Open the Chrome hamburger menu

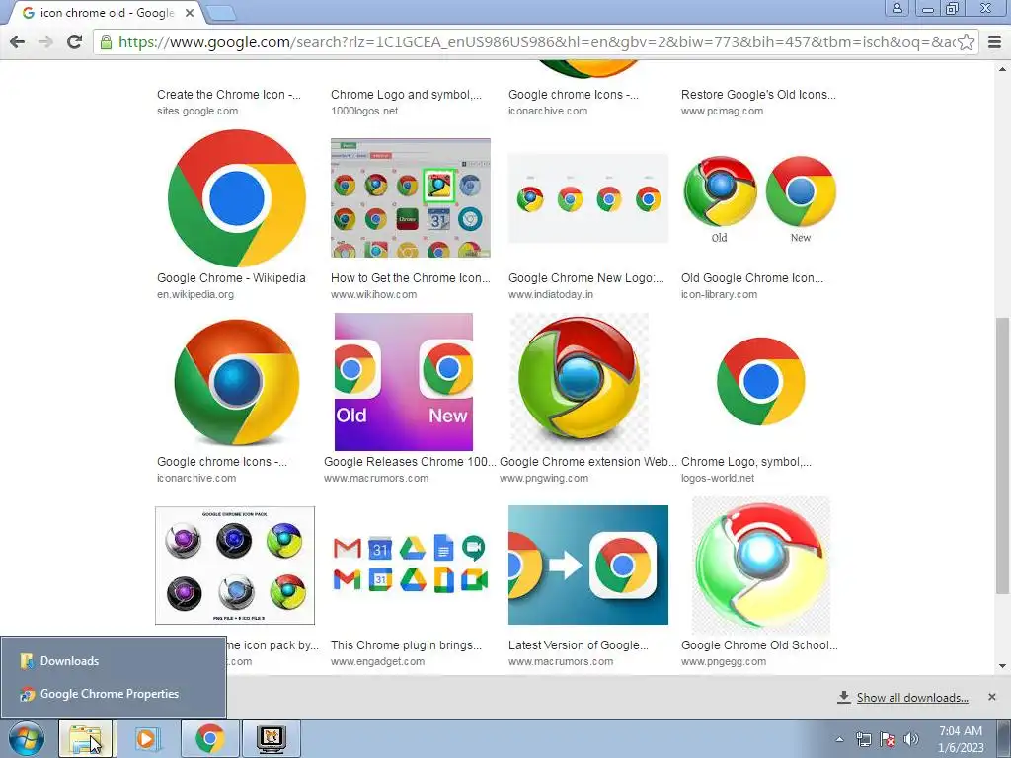click(x=995, y=41)
